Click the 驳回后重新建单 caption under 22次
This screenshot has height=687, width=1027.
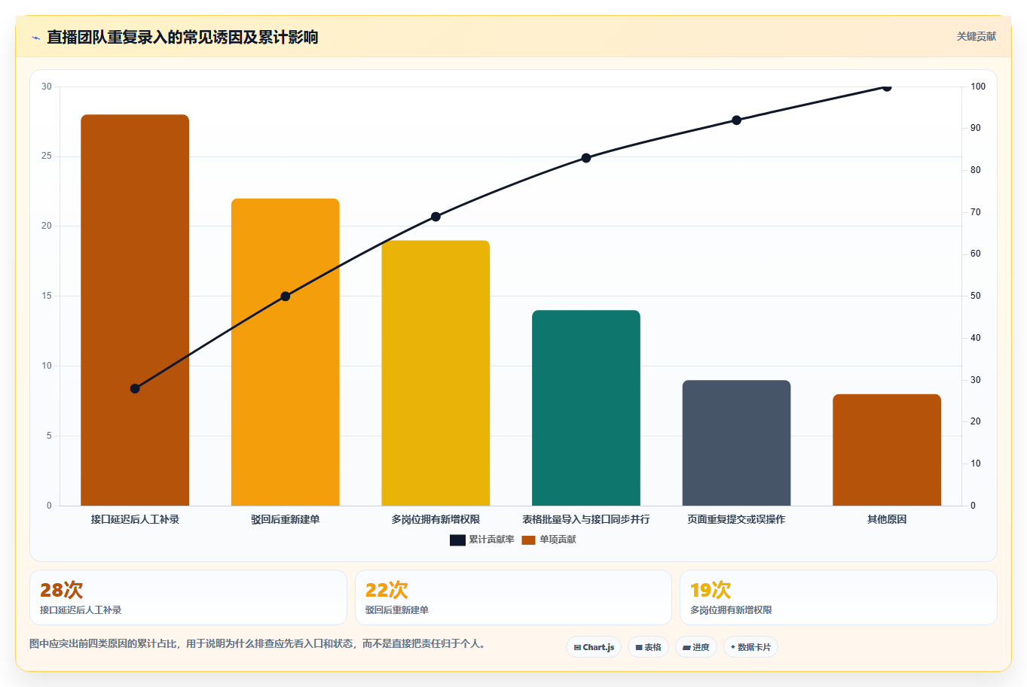tap(397, 610)
